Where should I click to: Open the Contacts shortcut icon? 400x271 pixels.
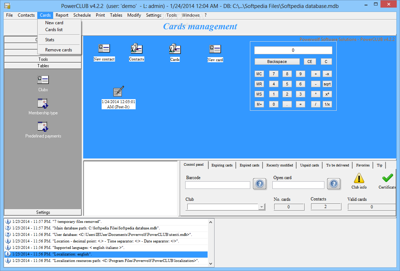[x=136, y=48]
